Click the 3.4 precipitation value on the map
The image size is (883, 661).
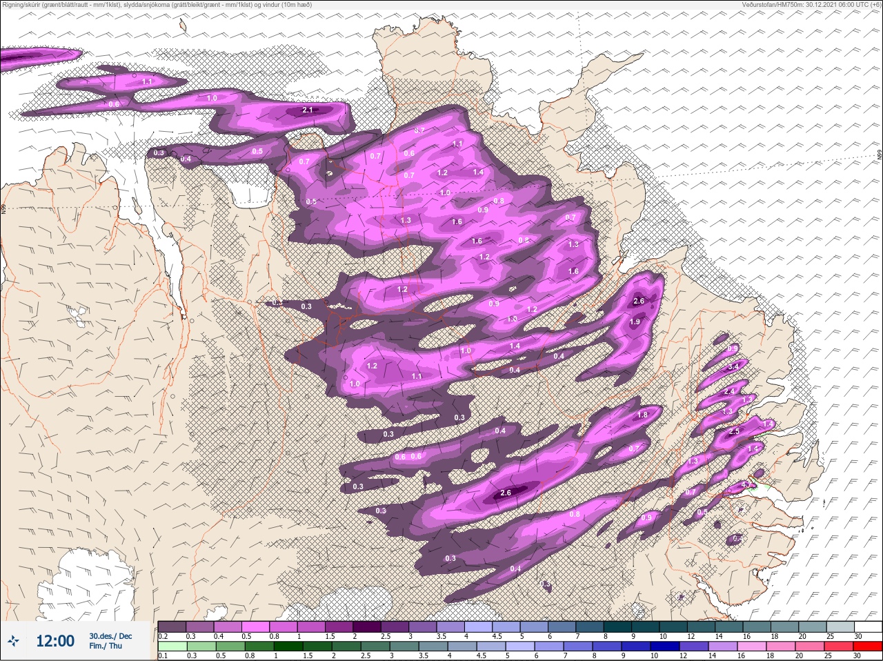click(734, 366)
